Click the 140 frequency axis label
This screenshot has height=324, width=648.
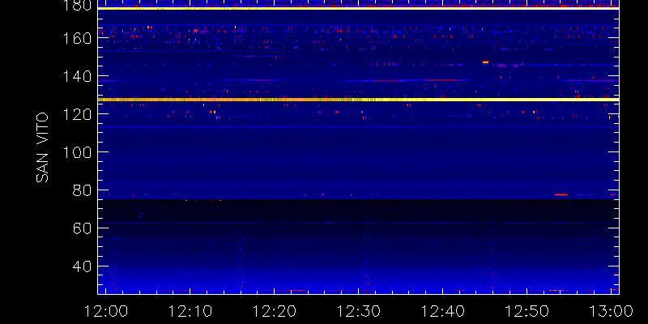[77, 76]
